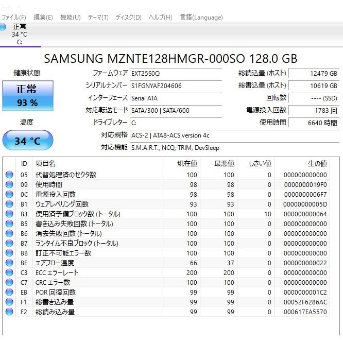This screenshot has width=343, height=343.
Task: Click the ID column header
Action: click(x=24, y=163)
